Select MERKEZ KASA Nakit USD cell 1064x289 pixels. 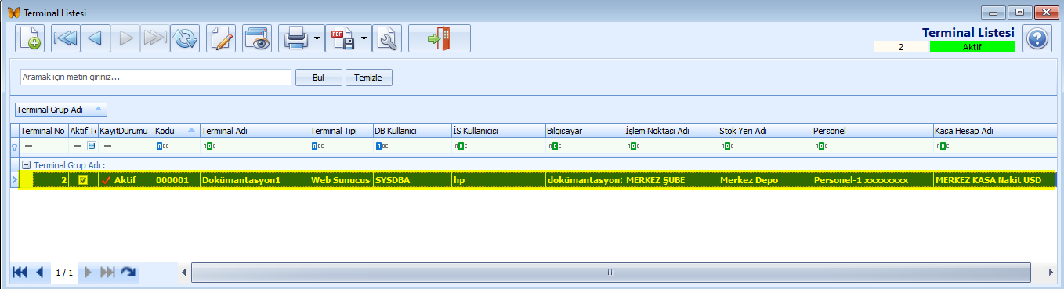[x=994, y=180]
